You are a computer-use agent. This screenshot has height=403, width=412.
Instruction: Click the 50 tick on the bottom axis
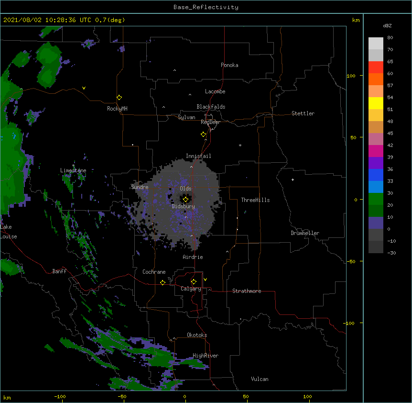click(x=246, y=396)
